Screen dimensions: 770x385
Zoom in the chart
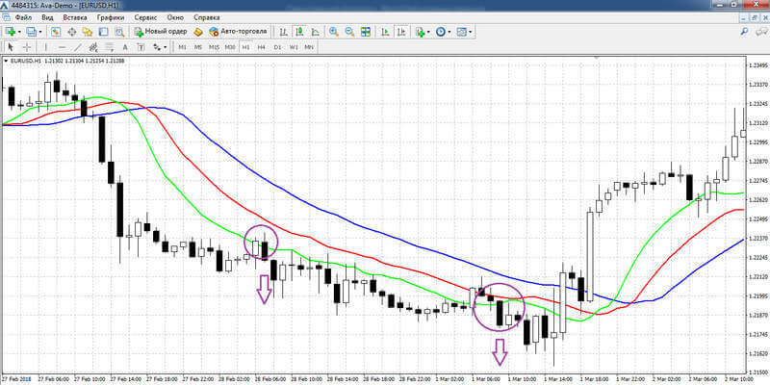334,32
